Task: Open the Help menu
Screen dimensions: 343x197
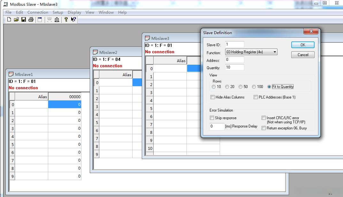Action: (122, 12)
